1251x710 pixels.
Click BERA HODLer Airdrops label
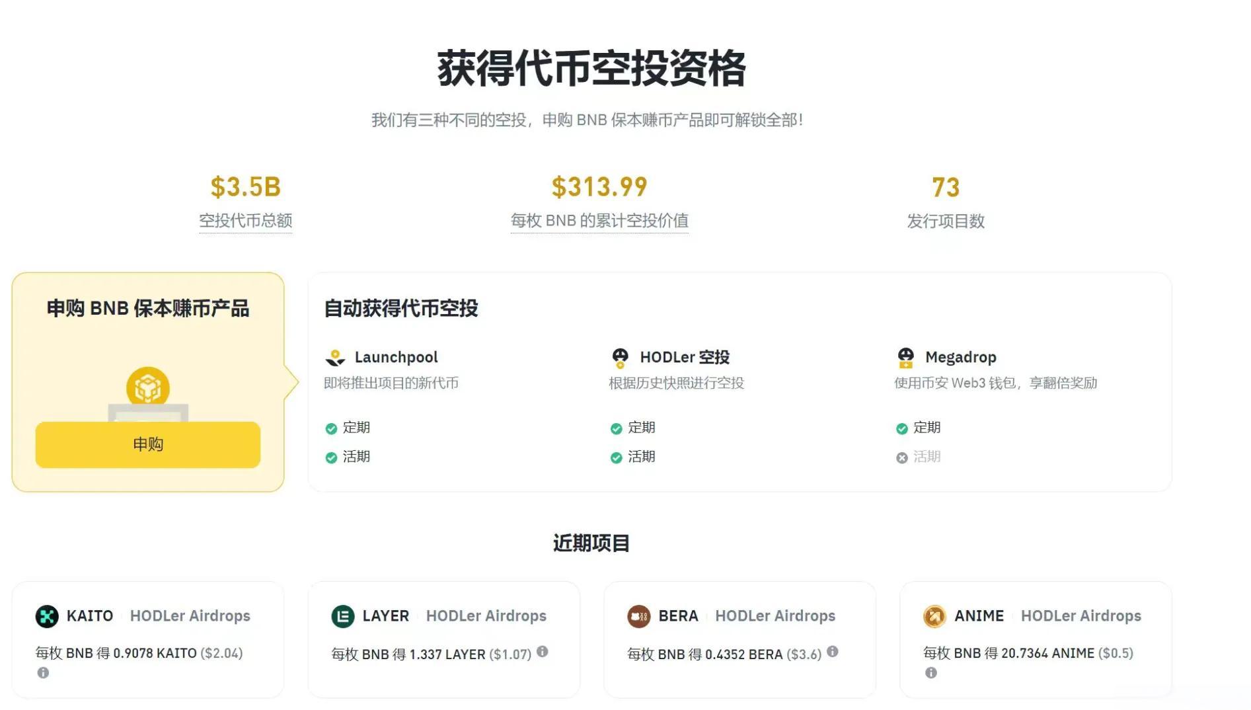(x=775, y=616)
